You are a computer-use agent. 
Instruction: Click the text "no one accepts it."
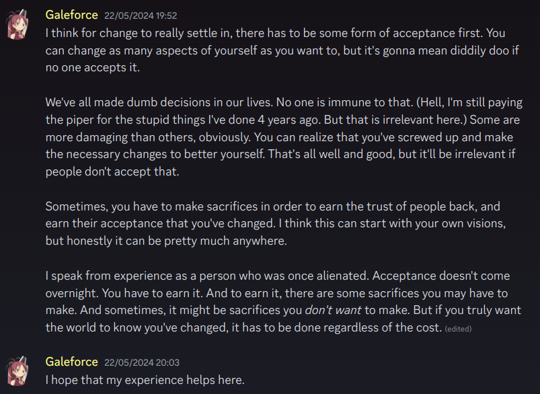[93, 67]
